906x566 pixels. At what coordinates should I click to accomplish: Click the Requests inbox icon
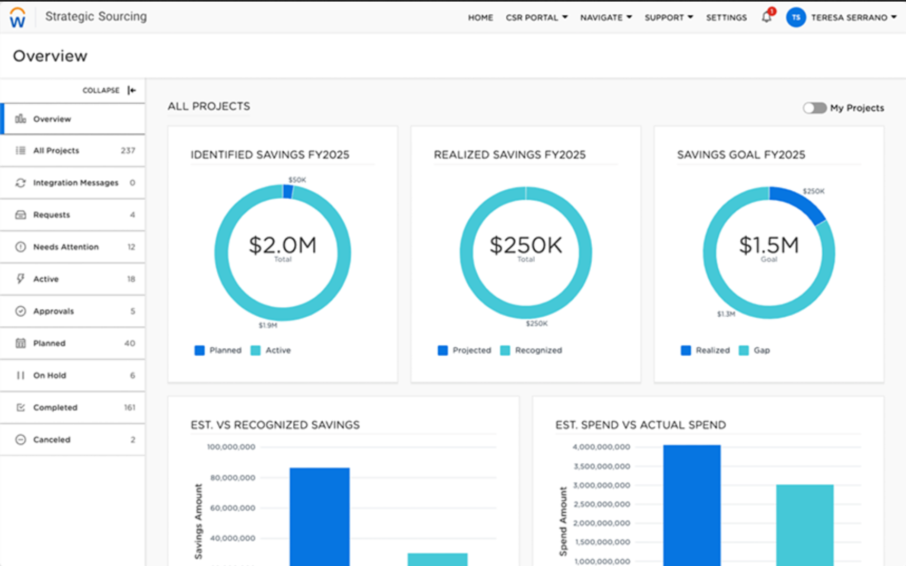tap(21, 215)
